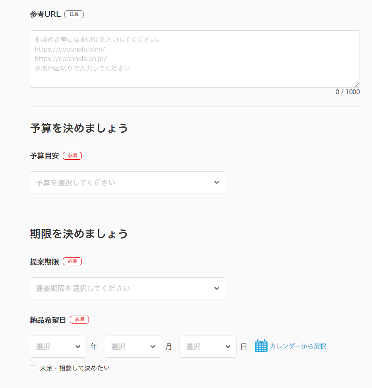Select the 予算を決めましょう section heading
The height and width of the screenshot is (388, 372).
(79, 128)
